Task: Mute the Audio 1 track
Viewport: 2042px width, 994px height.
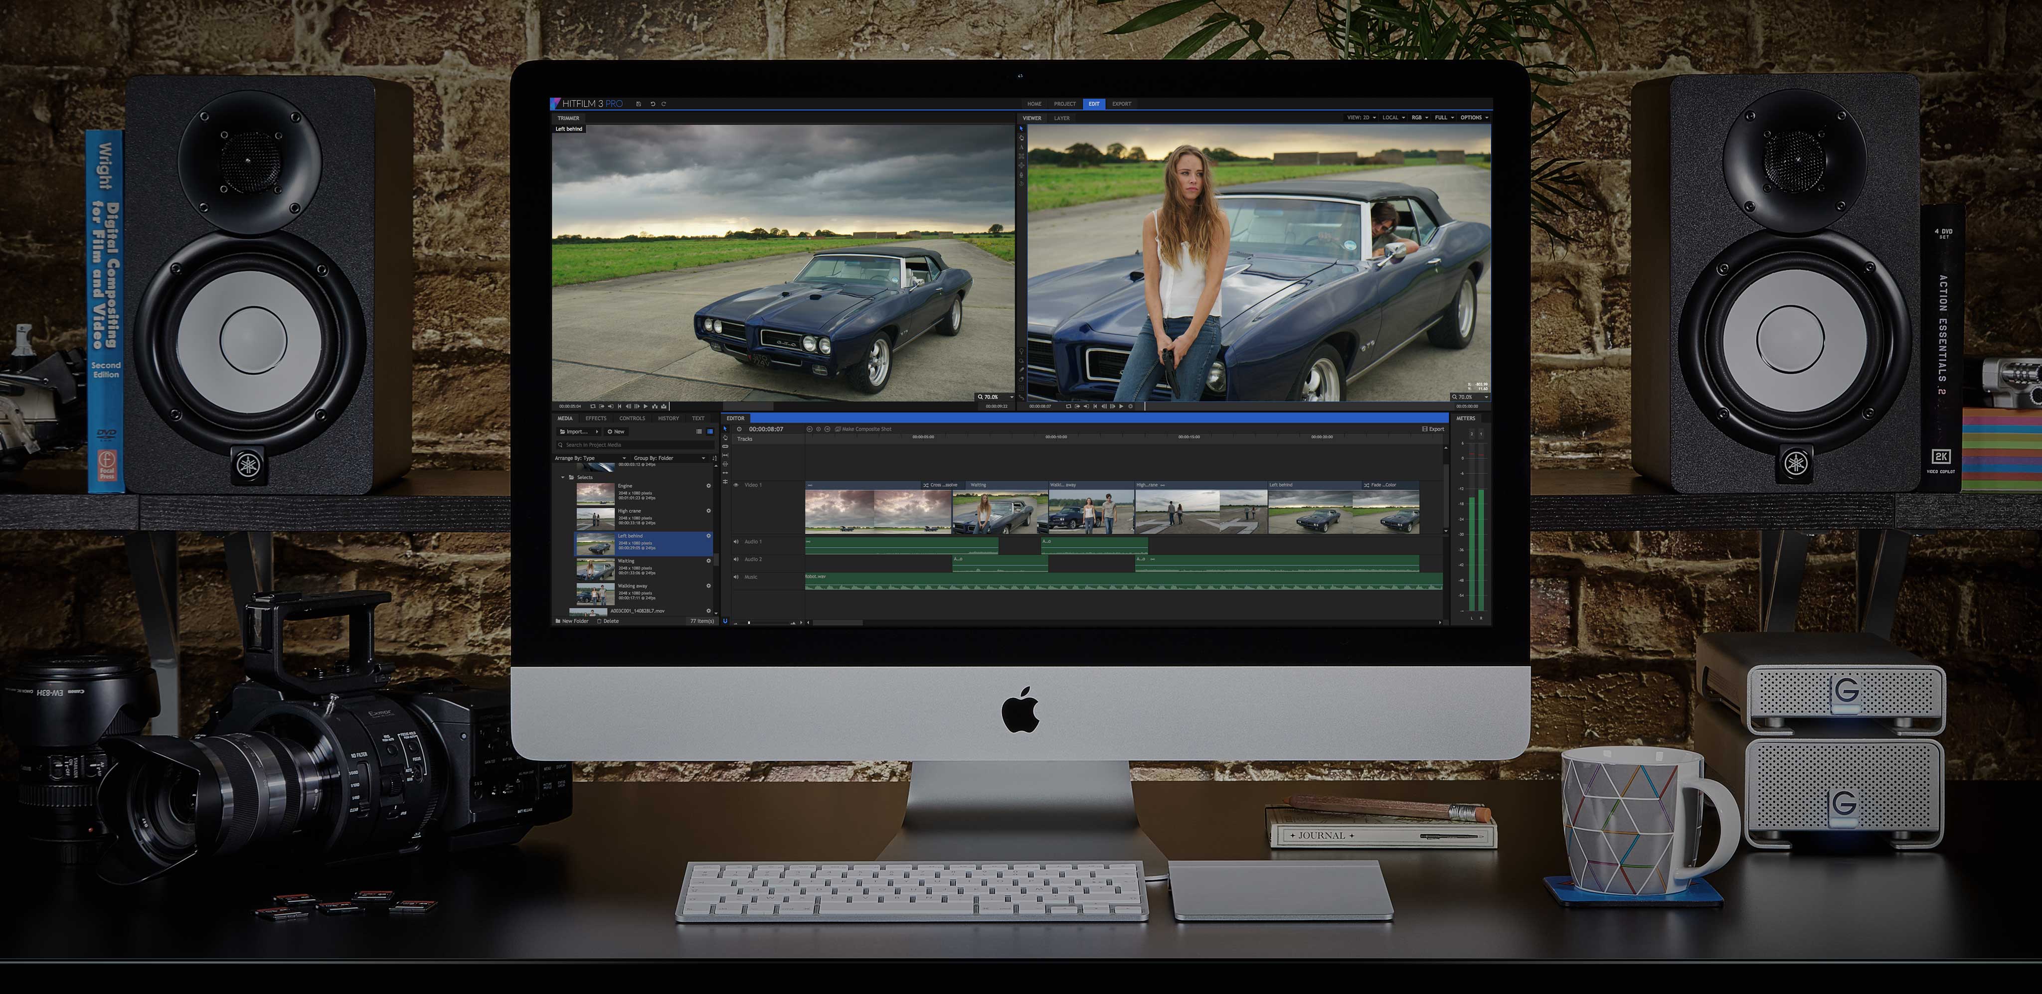Action: tap(736, 542)
